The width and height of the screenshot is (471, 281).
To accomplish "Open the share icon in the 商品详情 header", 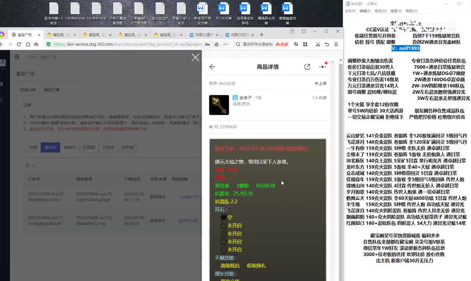I will pyautogui.click(x=307, y=67).
